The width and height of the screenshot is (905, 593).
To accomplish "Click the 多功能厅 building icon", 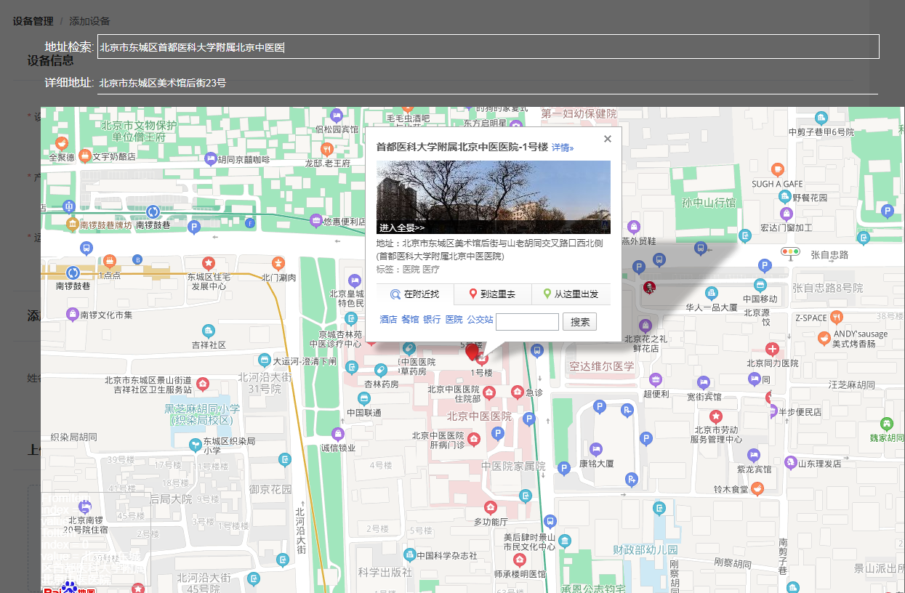I will point(491,507).
